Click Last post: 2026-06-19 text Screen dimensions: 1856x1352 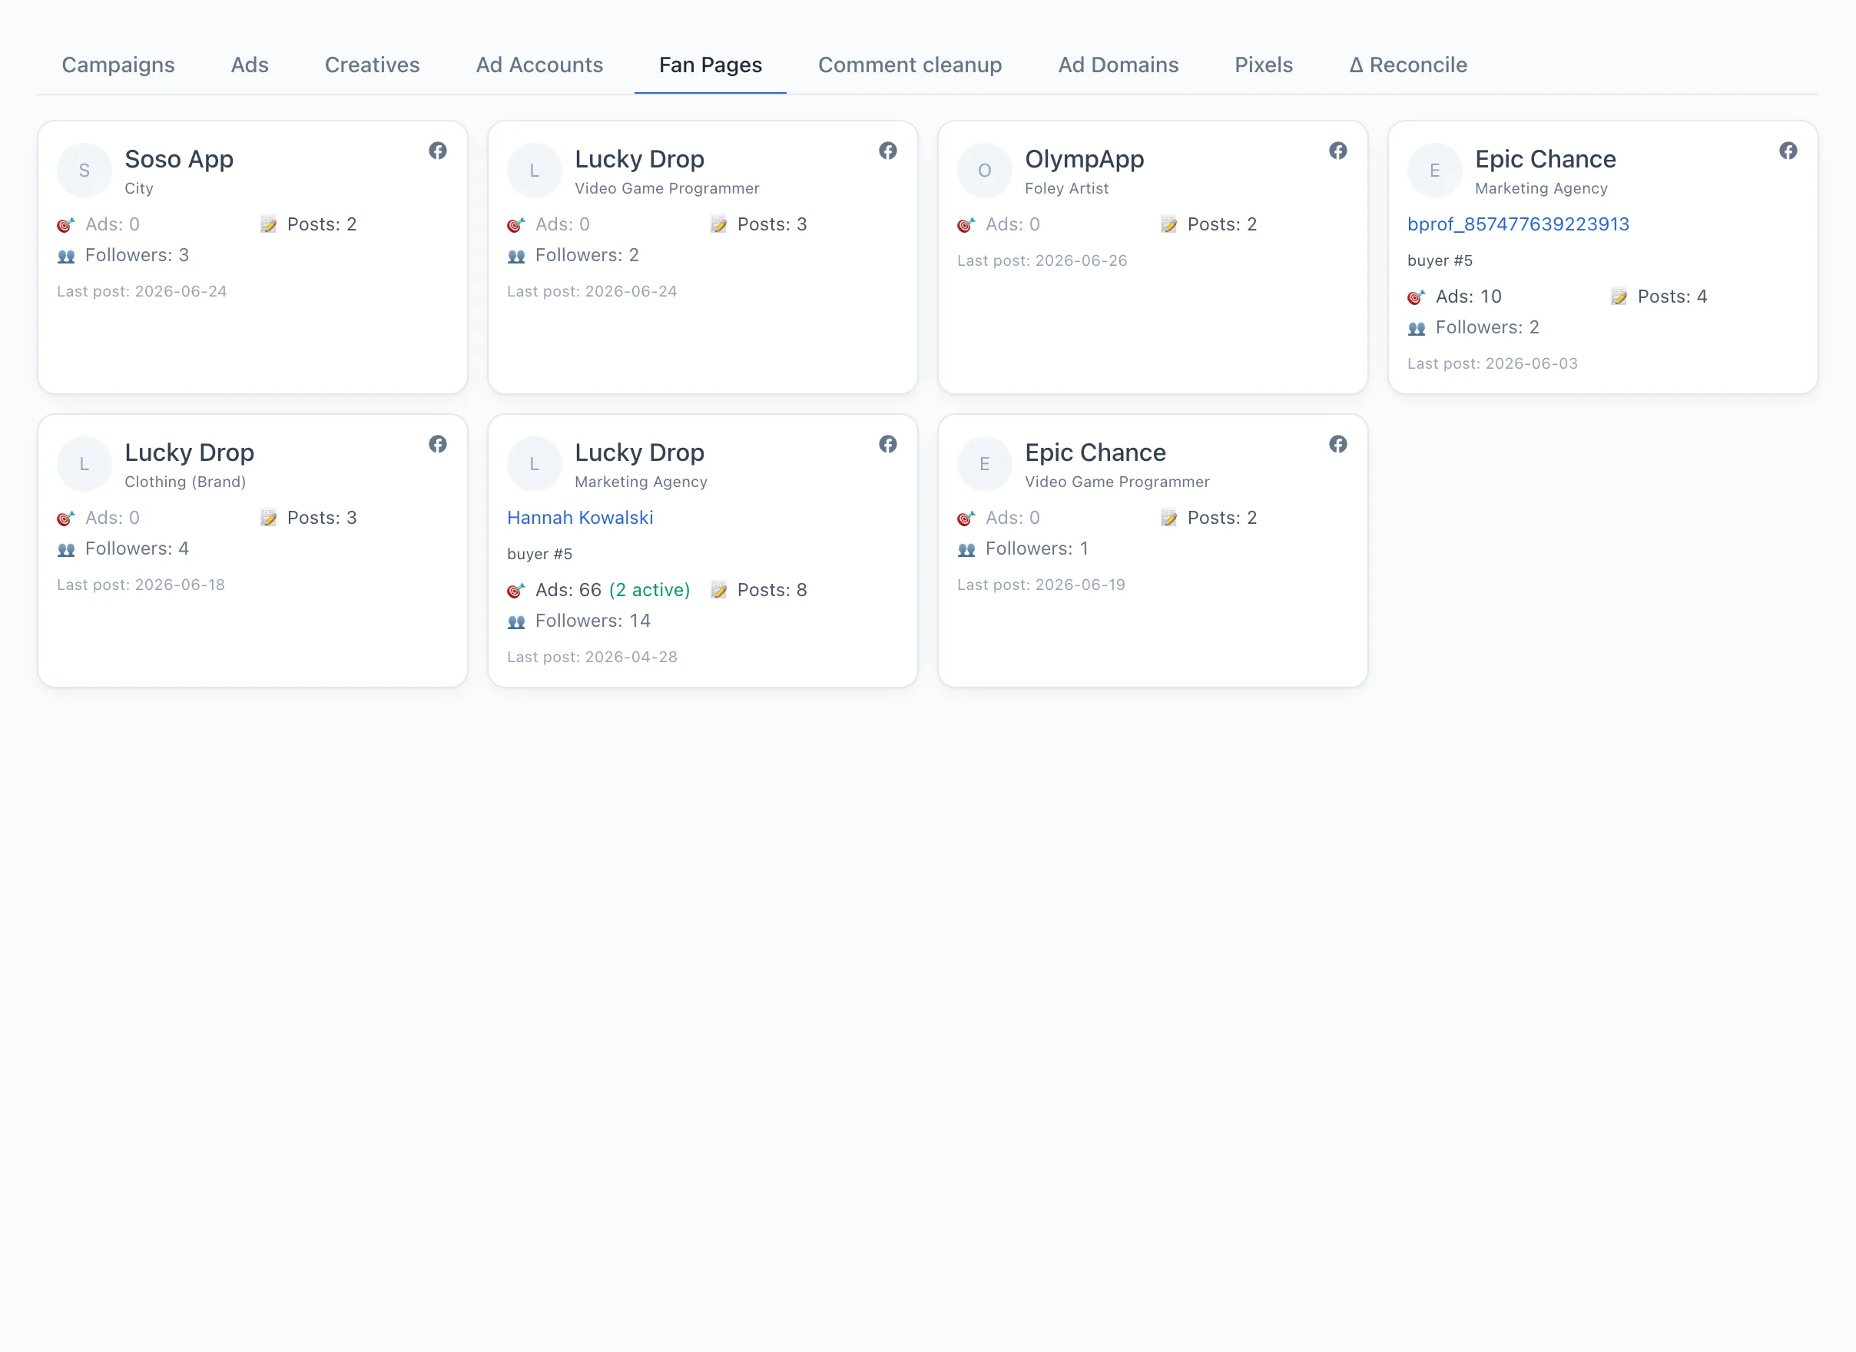tap(1041, 585)
